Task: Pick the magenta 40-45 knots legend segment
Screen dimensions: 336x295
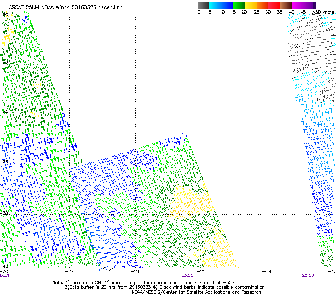Action: point(298,5)
